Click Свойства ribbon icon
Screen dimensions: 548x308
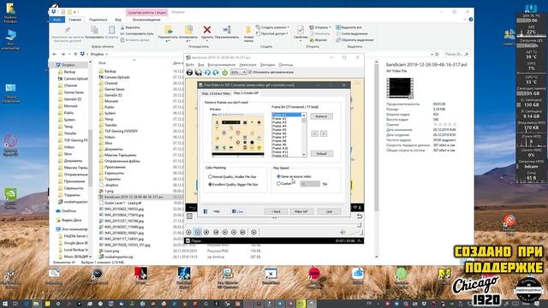coord(301,33)
